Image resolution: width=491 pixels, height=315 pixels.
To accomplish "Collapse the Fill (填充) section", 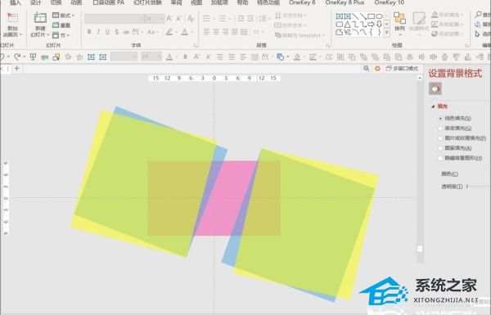I will click(433, 107).
